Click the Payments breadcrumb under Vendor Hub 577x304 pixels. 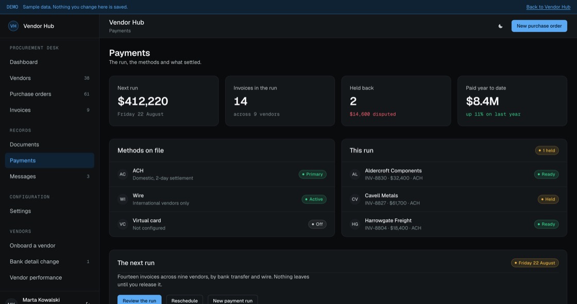pos(120,31)
